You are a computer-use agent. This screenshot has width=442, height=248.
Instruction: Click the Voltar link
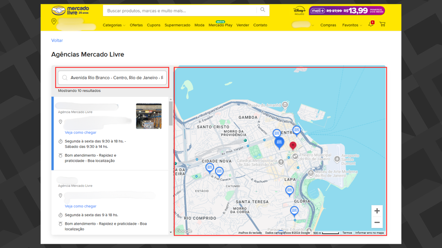click(57, 40)
